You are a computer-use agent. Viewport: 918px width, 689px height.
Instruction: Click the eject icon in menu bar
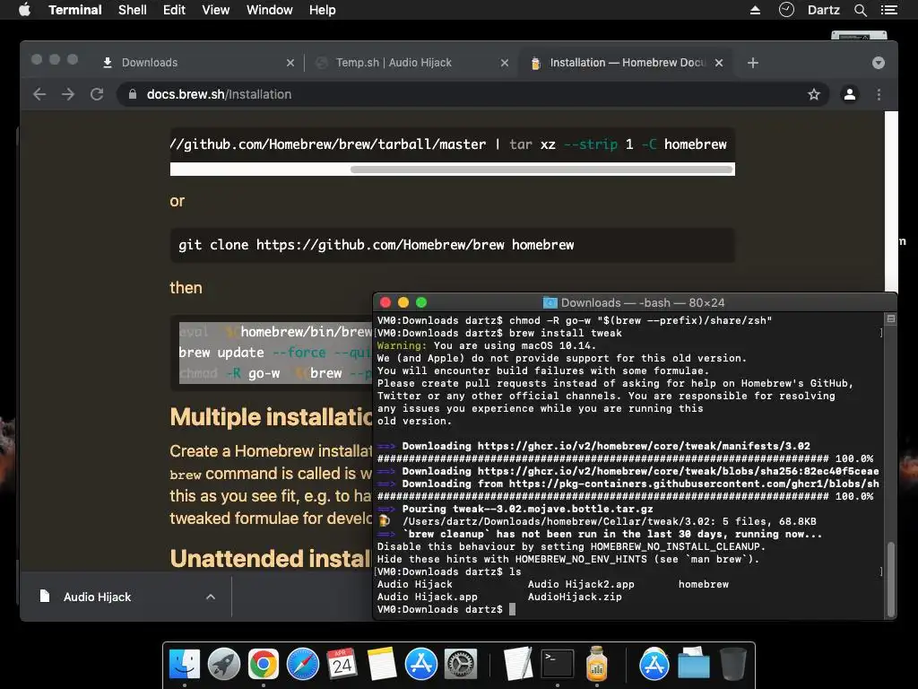click(x=755, y=10)
